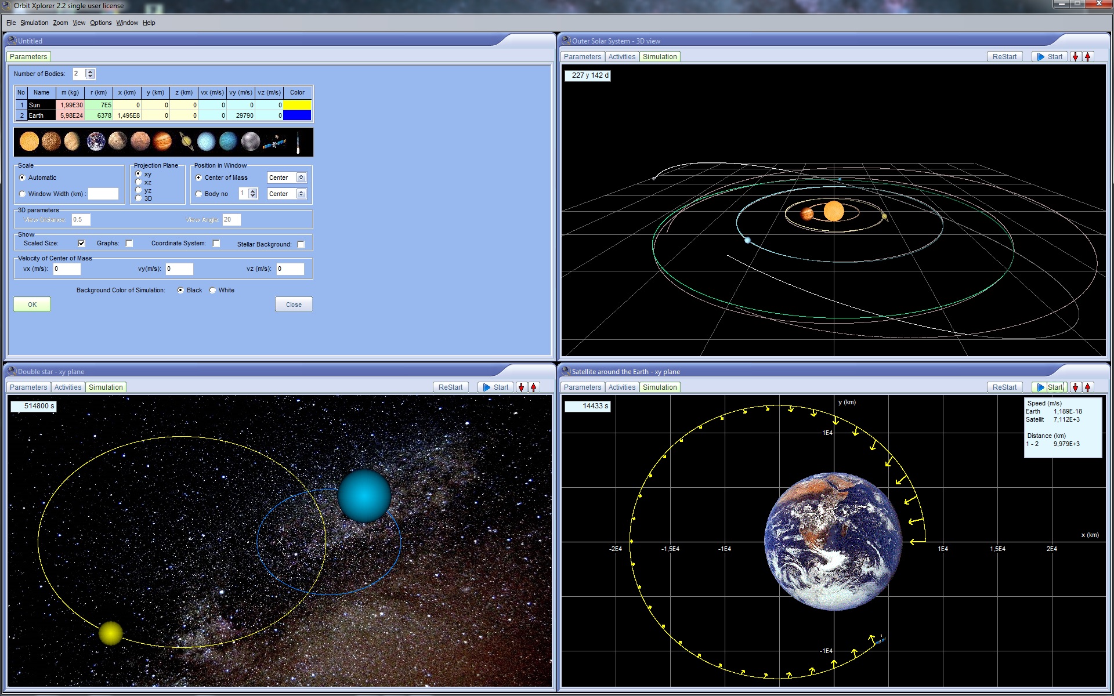Speed up the Satellite around the Earth simulation
Image resolution: width=1114 pixels, height=696 pixels.
pos(1088,387)
